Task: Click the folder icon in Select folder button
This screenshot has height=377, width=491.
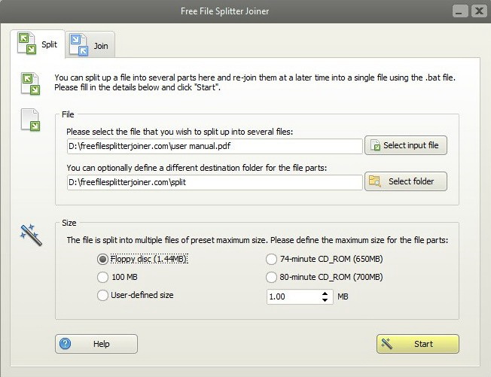Action: (x=374, y=181)
